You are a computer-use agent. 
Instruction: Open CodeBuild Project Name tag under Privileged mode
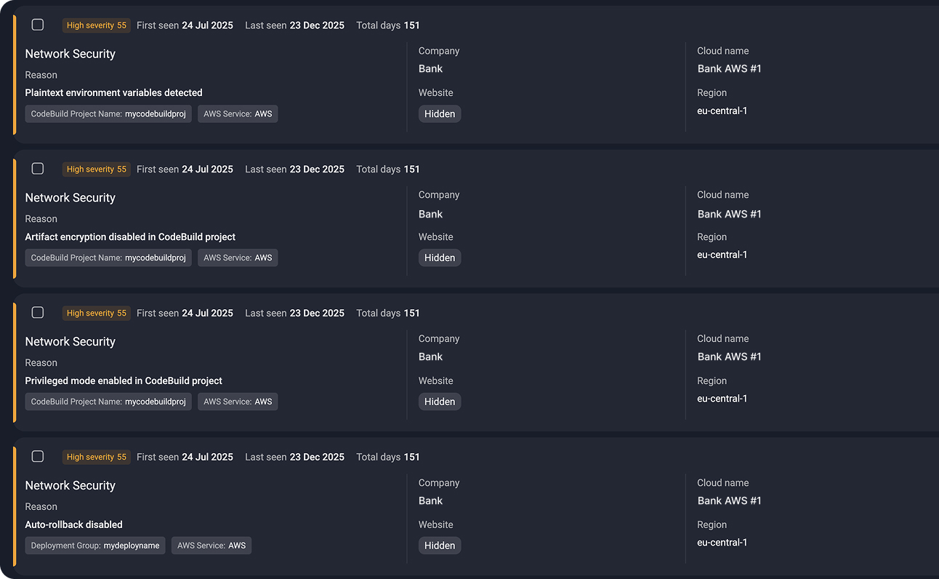point(108,402)
